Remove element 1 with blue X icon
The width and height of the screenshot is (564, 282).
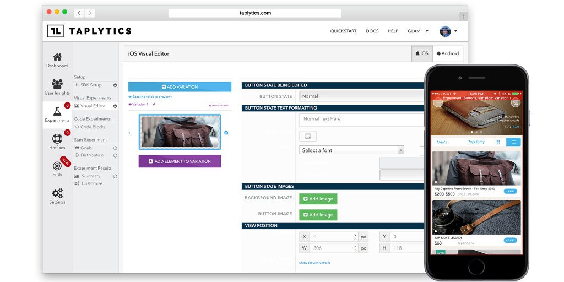point(226,133)
